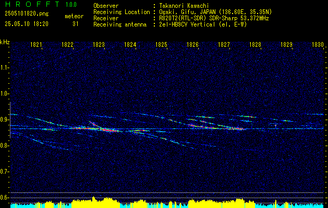
Task: Click the 1.1 kHz axis label
Action: point(5,68)
